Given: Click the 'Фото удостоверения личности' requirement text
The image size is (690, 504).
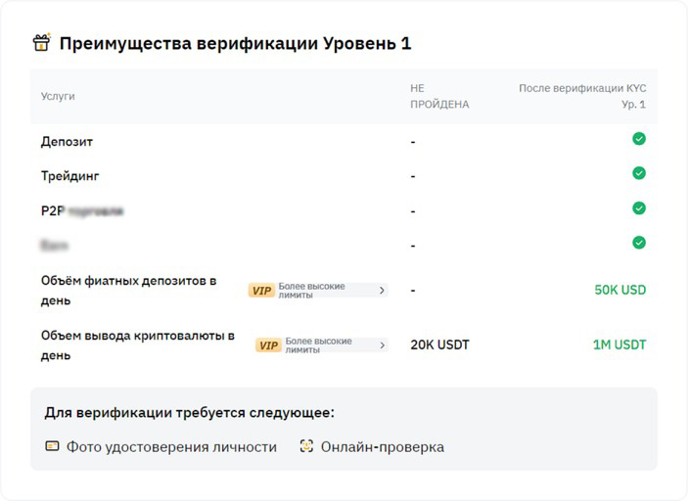Looking at the screenshot, I should [x=171, y=447].
